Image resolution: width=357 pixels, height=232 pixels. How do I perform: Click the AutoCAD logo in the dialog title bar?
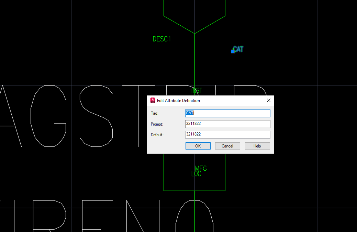[153, 100]
